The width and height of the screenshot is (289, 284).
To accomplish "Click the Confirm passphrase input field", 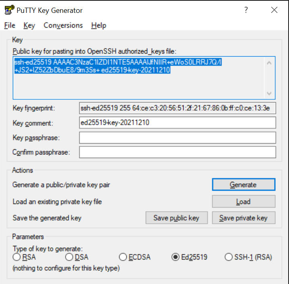I will point(178,152).
